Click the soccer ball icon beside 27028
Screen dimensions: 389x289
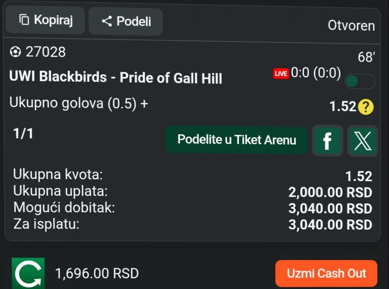pos(15,52)
